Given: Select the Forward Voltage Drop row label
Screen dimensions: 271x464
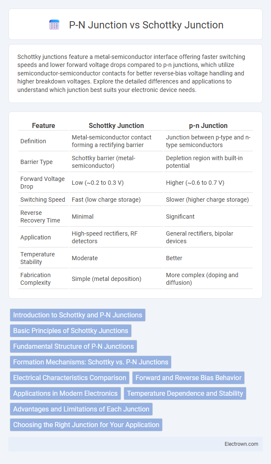Looking at the screenshot, I should [43, 183].
